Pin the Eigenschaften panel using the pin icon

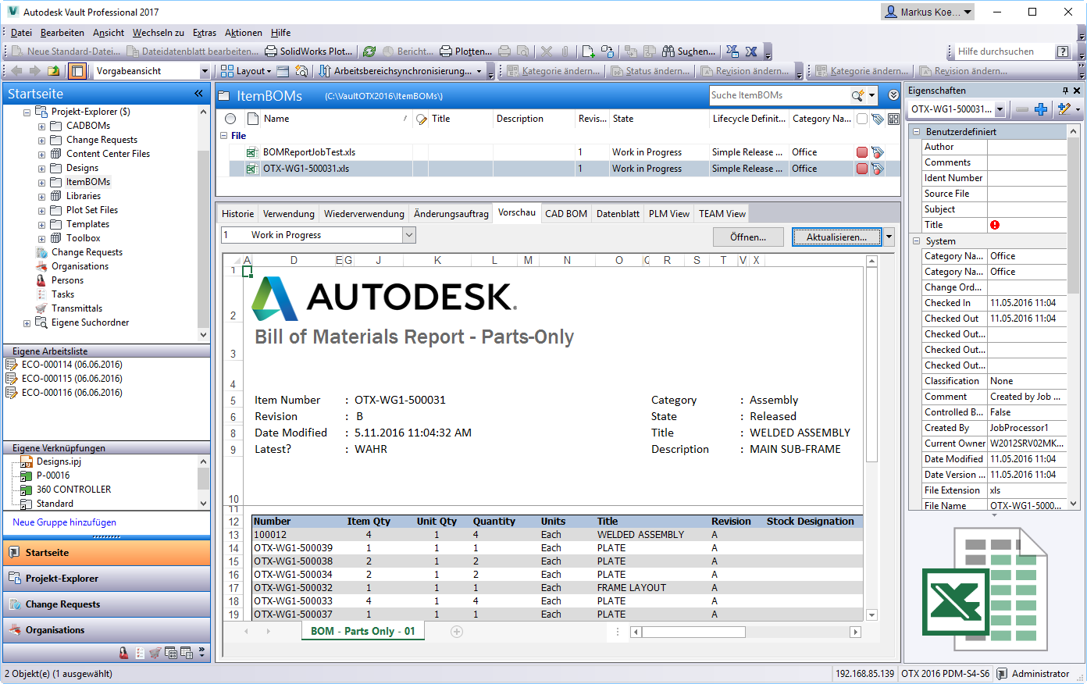click(x=1065, y=91)
